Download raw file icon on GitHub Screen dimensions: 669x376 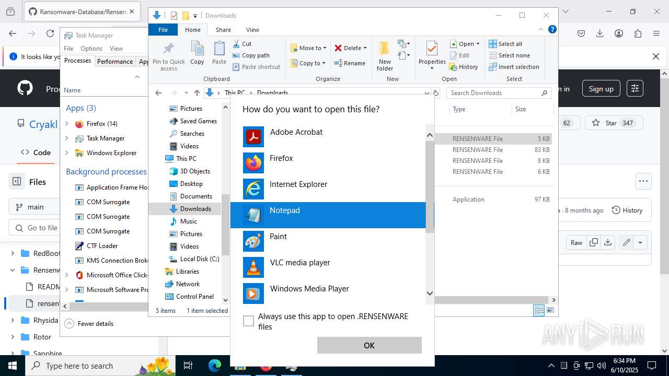click(x=608, y=242)
